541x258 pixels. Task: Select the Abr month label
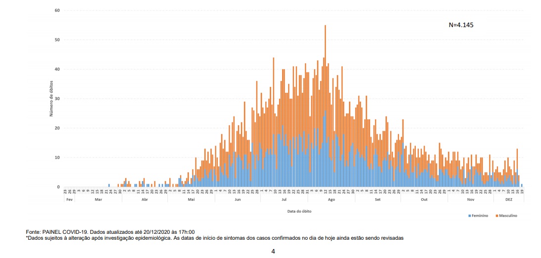click(145, 200)
